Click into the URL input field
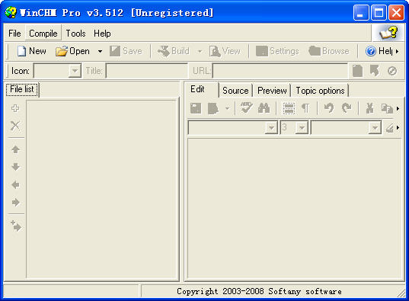Viewport: 409px width, 301px height. click(280, 71)
